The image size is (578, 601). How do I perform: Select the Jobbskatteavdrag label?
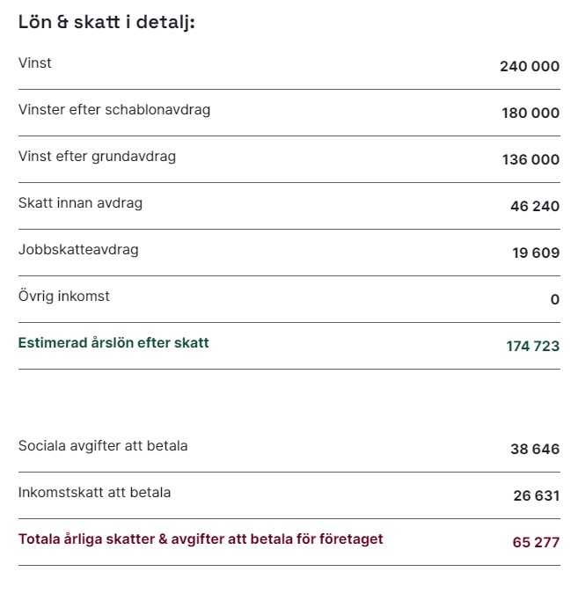click(78, 250)
